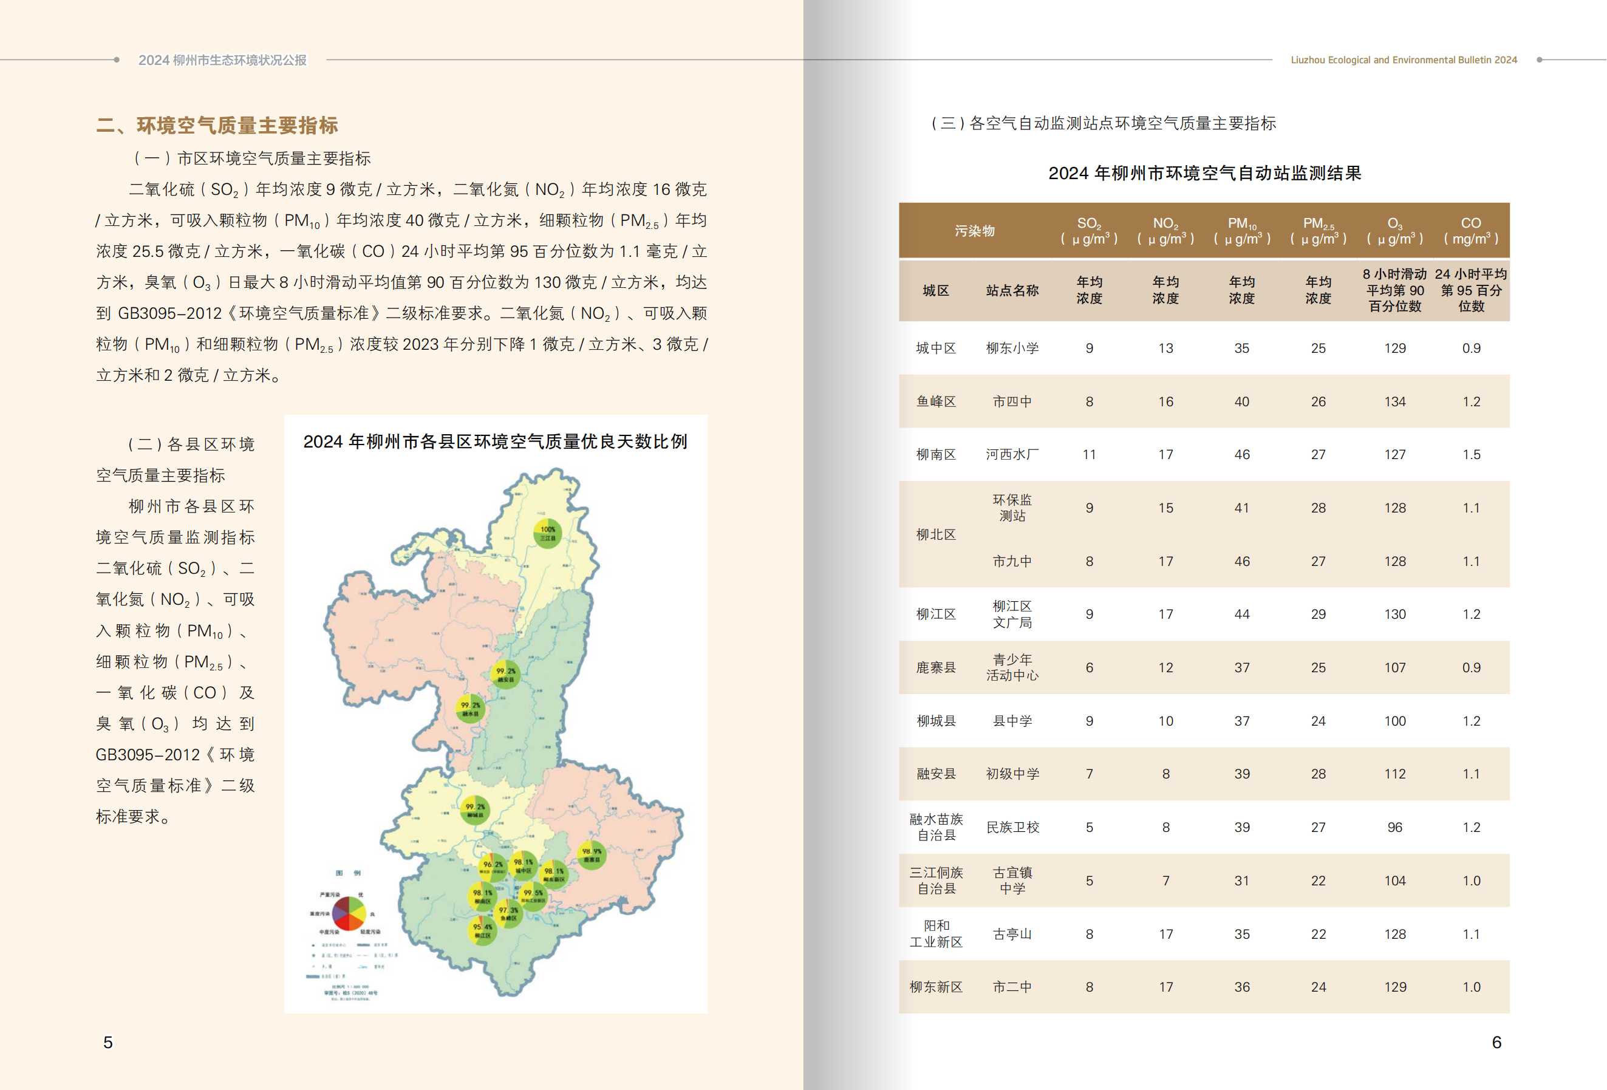Click the 8 小时滑动平均第 90 百分位数 subheader
This screenshot has height=1090, width=1607.
coord(1394,290)
